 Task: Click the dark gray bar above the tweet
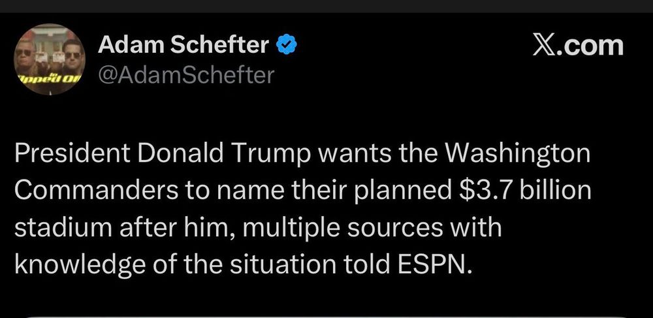click(326, 6)
